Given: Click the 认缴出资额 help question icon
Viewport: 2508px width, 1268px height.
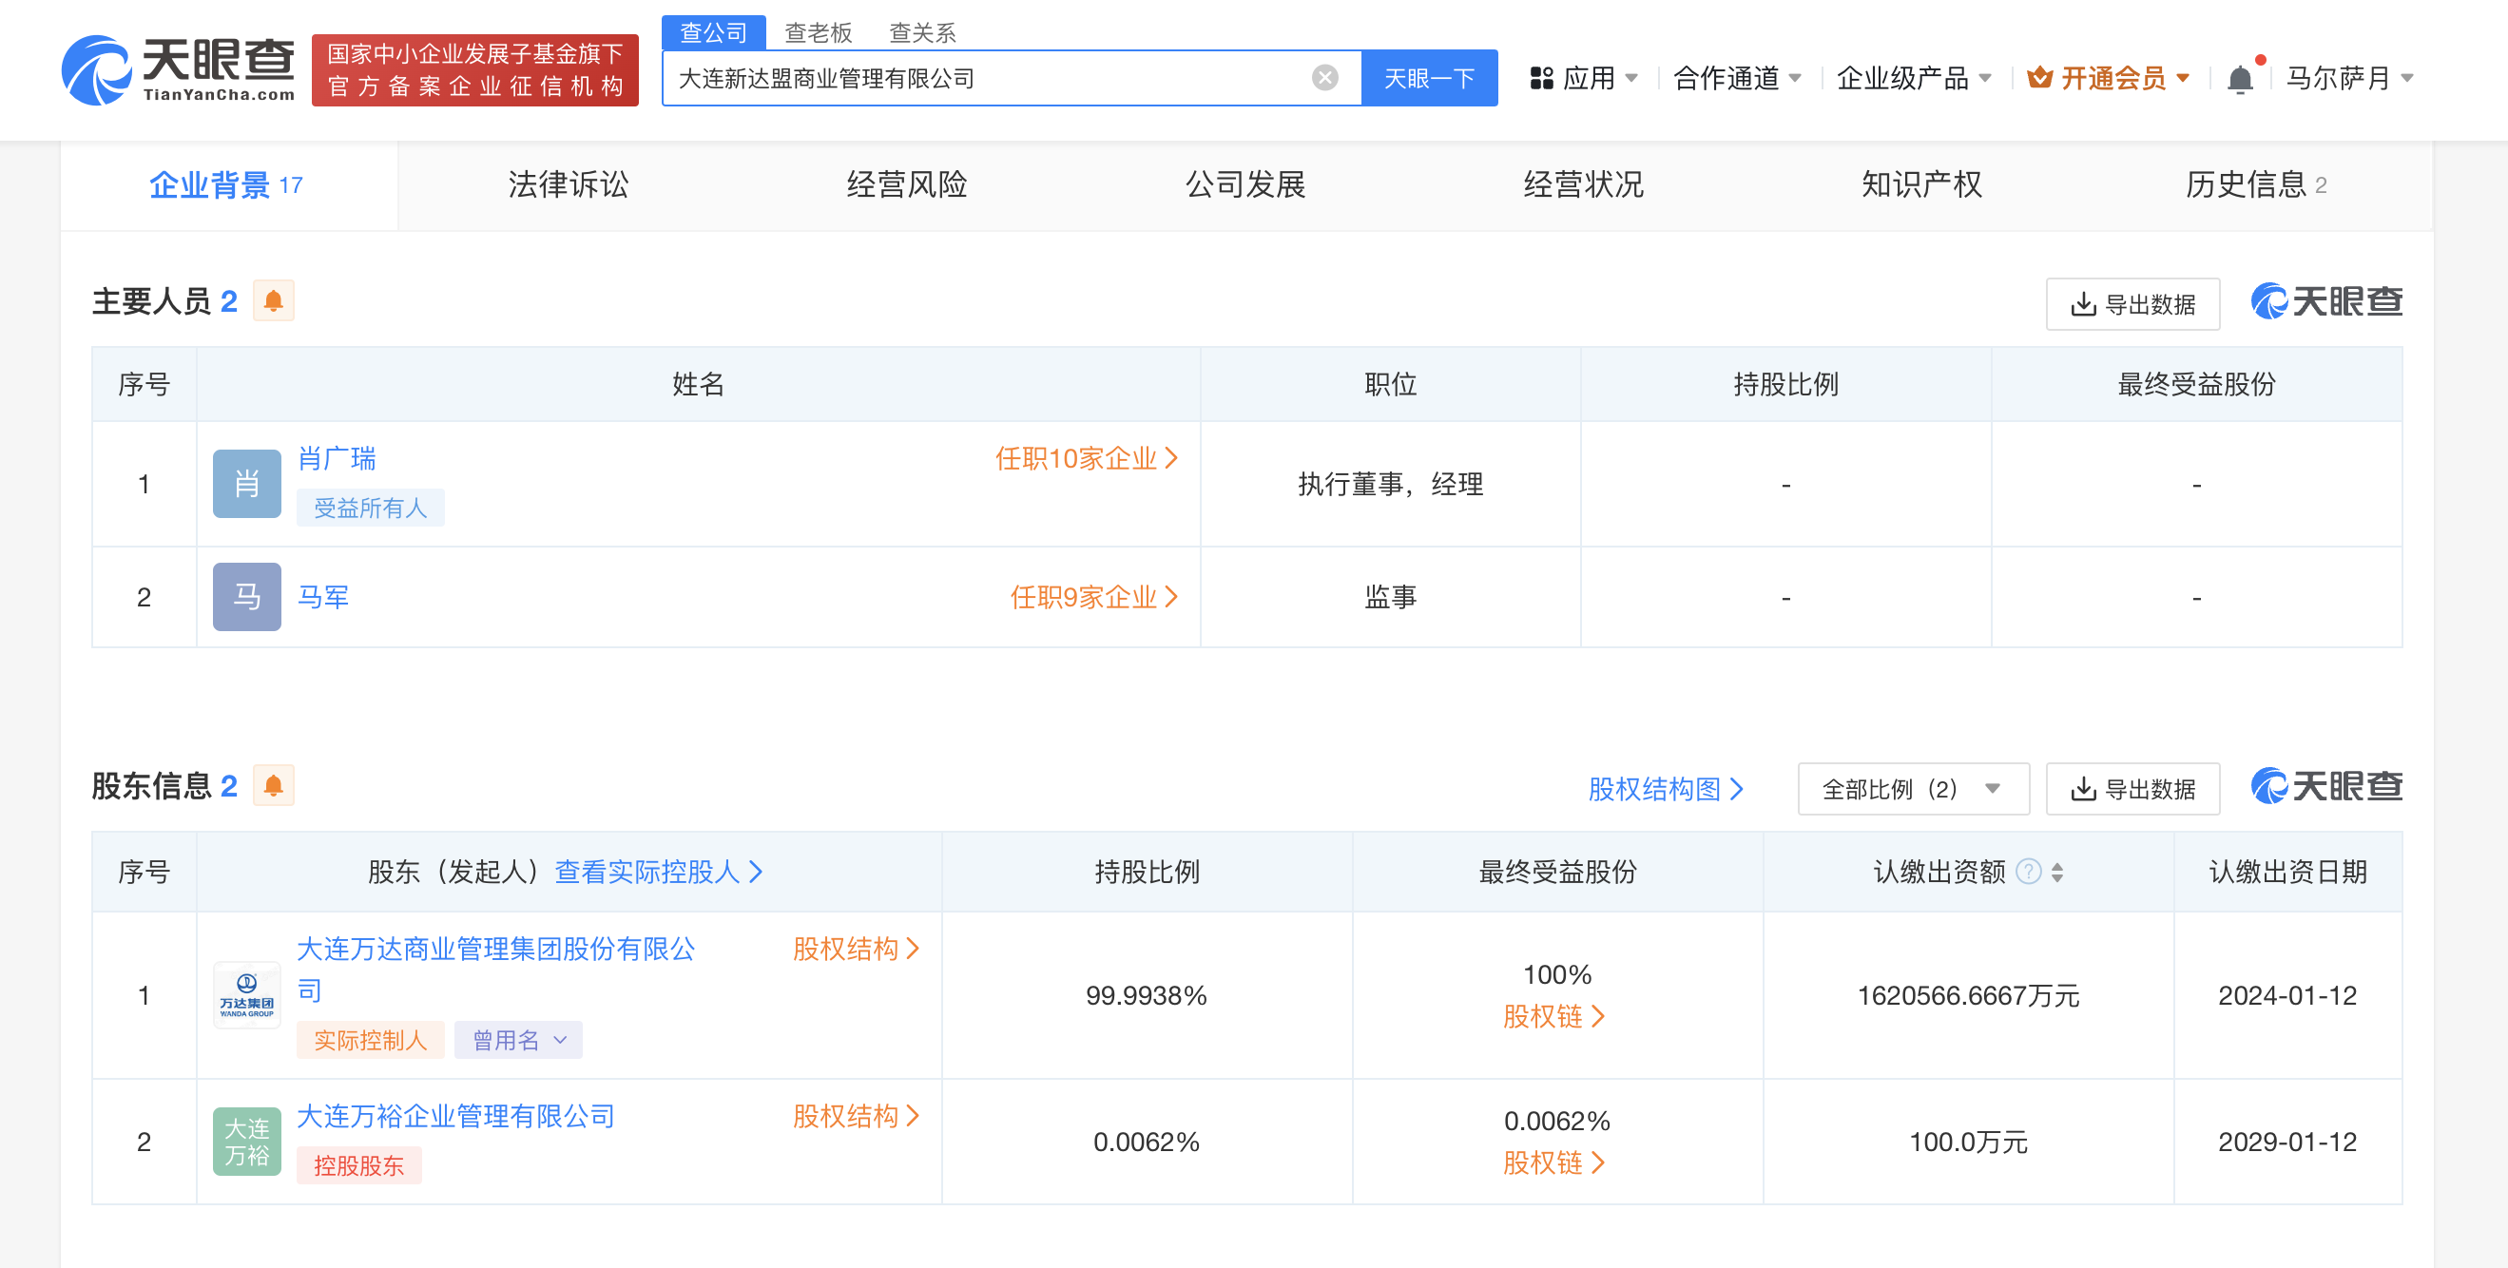Looking at the screenshot, I should (2028, 871).
